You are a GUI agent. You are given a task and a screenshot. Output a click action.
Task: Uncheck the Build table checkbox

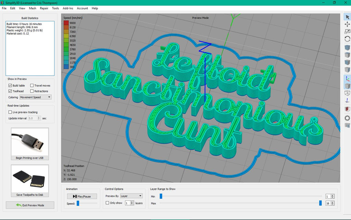(10, 85)
